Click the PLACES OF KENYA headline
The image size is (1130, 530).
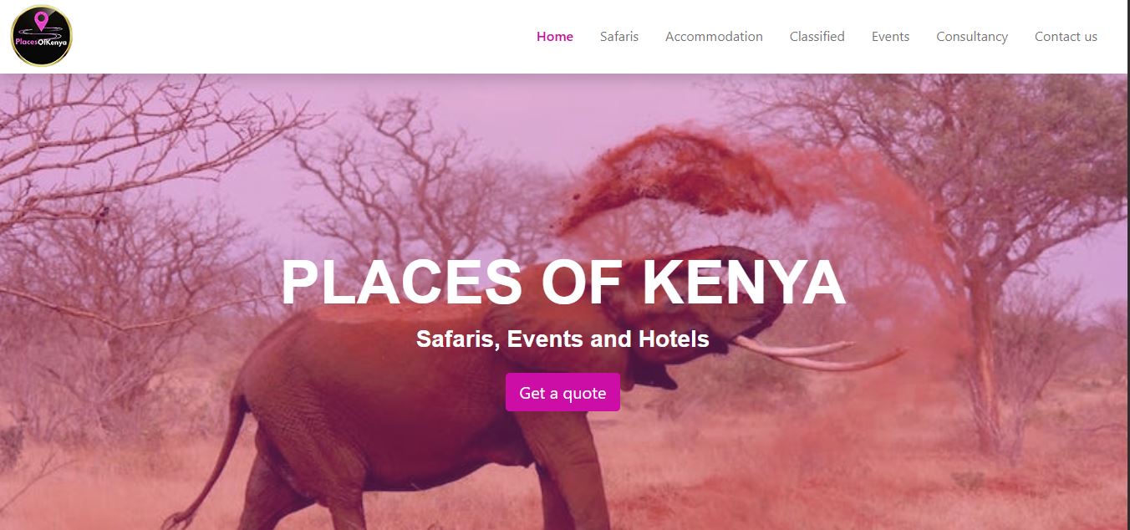[563, 284]
